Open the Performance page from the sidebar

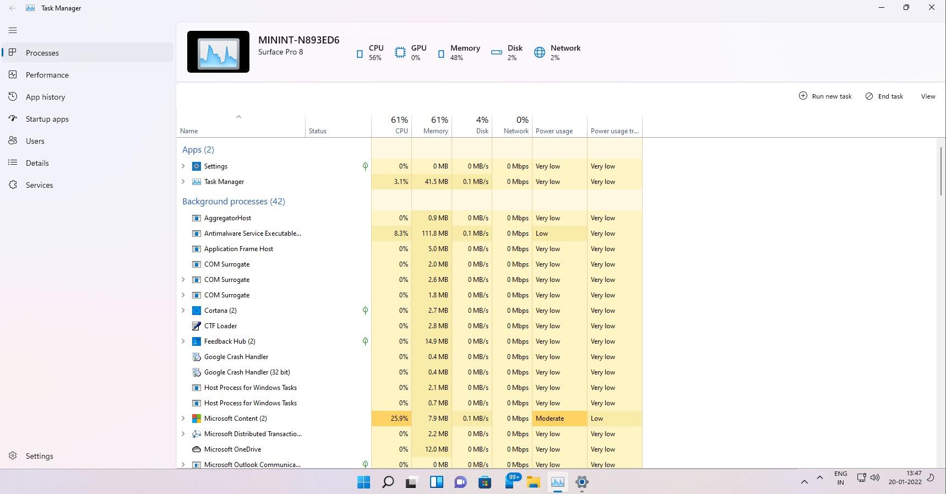47,75
